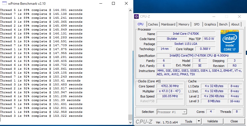Click the Instructions list field
Screen dimensions: 247x126
click(199, 73)
